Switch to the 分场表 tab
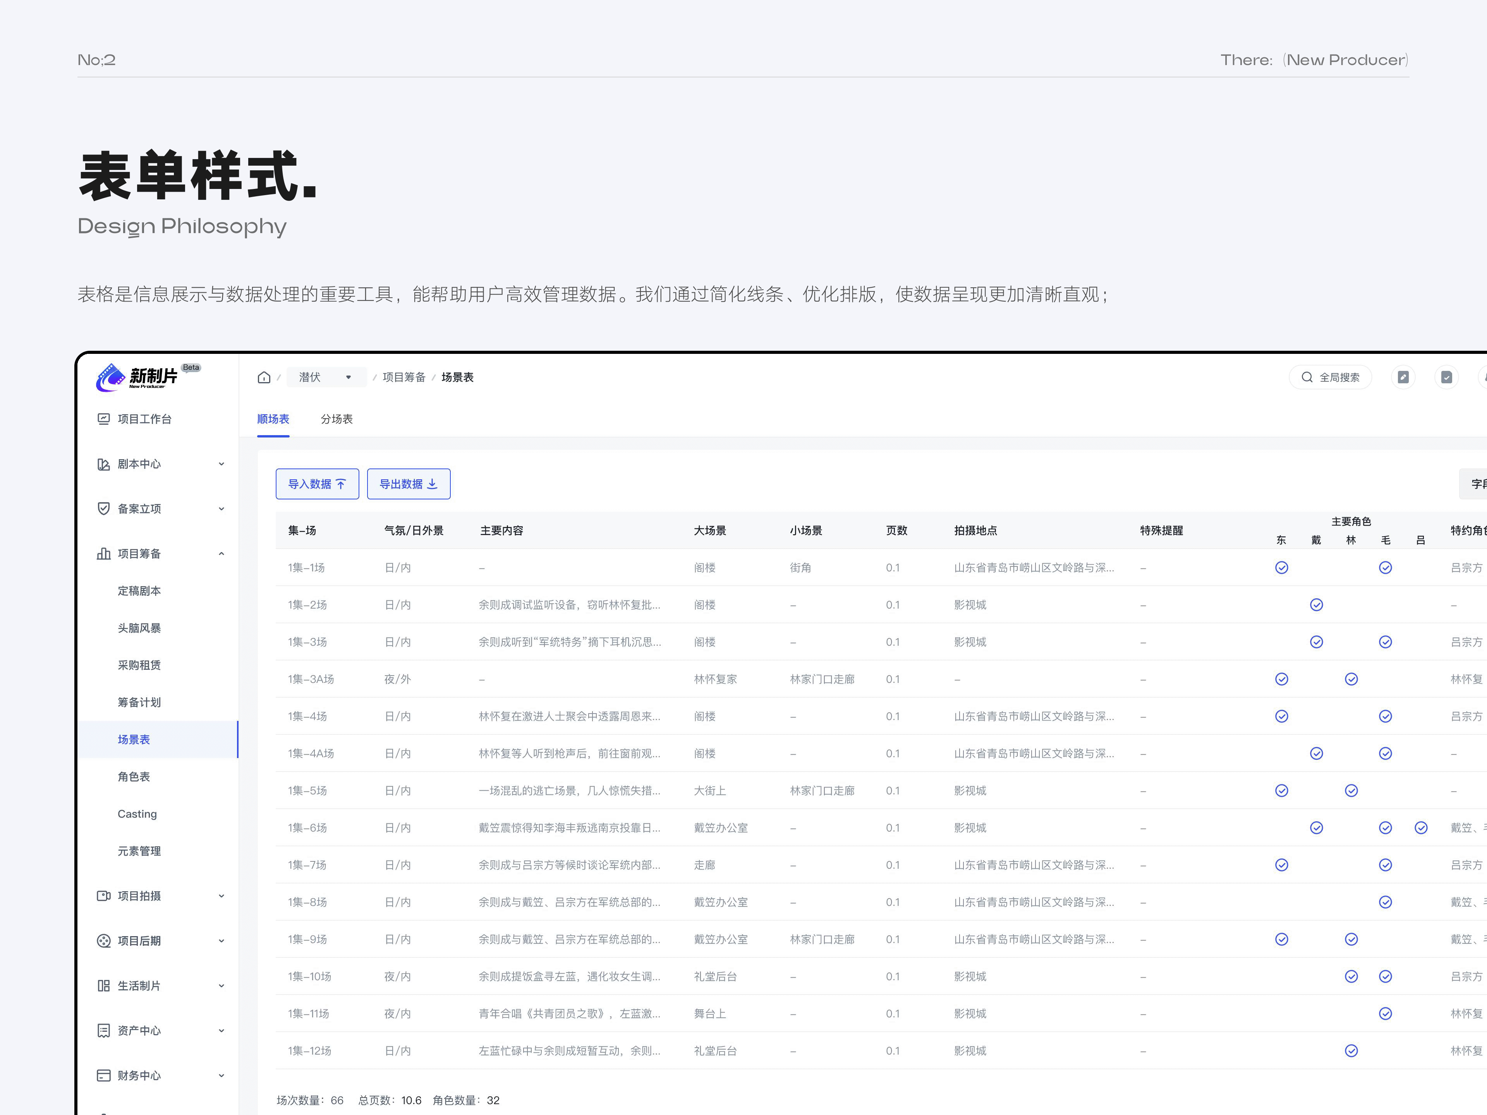This screenshot has height=1115, width=1487. click(336, 419)
